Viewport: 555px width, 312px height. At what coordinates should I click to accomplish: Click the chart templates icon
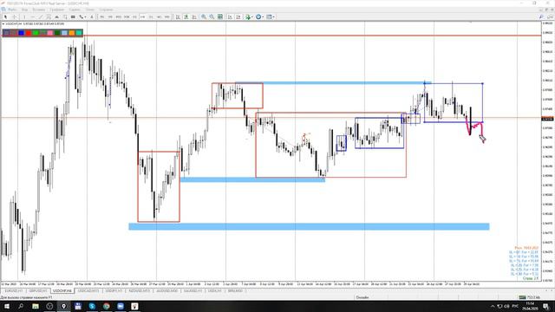coord(270,16)
